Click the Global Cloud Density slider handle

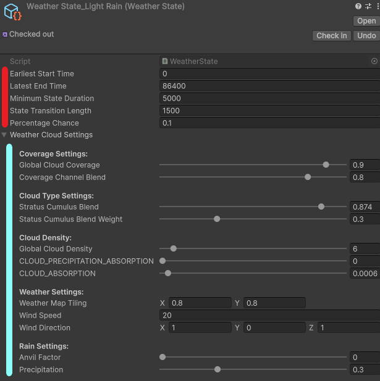point(174,248)
